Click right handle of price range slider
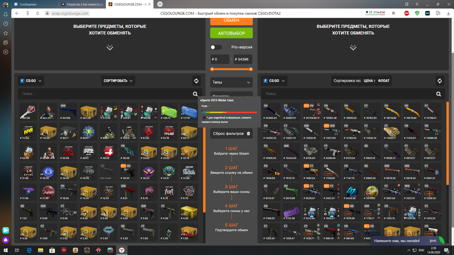 [x=251, y=69]
